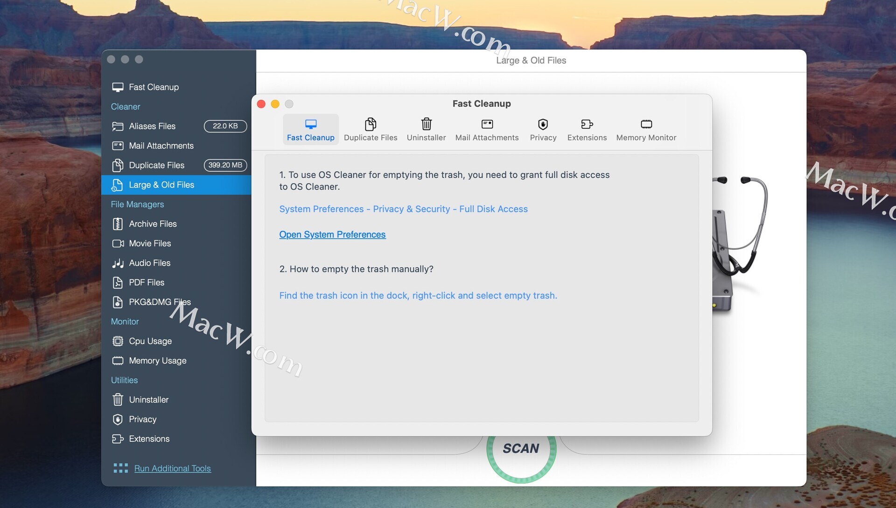
Task: Minimize the Fast Cleanup dialog with yellow button
Action: coord(275,104)
